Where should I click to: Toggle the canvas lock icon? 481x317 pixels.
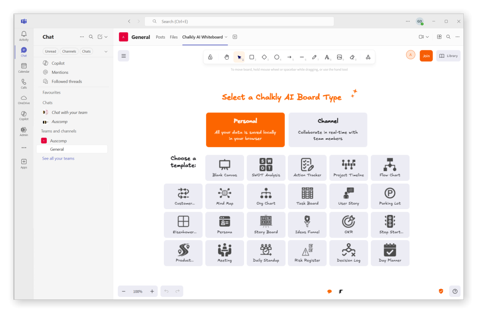210,57
